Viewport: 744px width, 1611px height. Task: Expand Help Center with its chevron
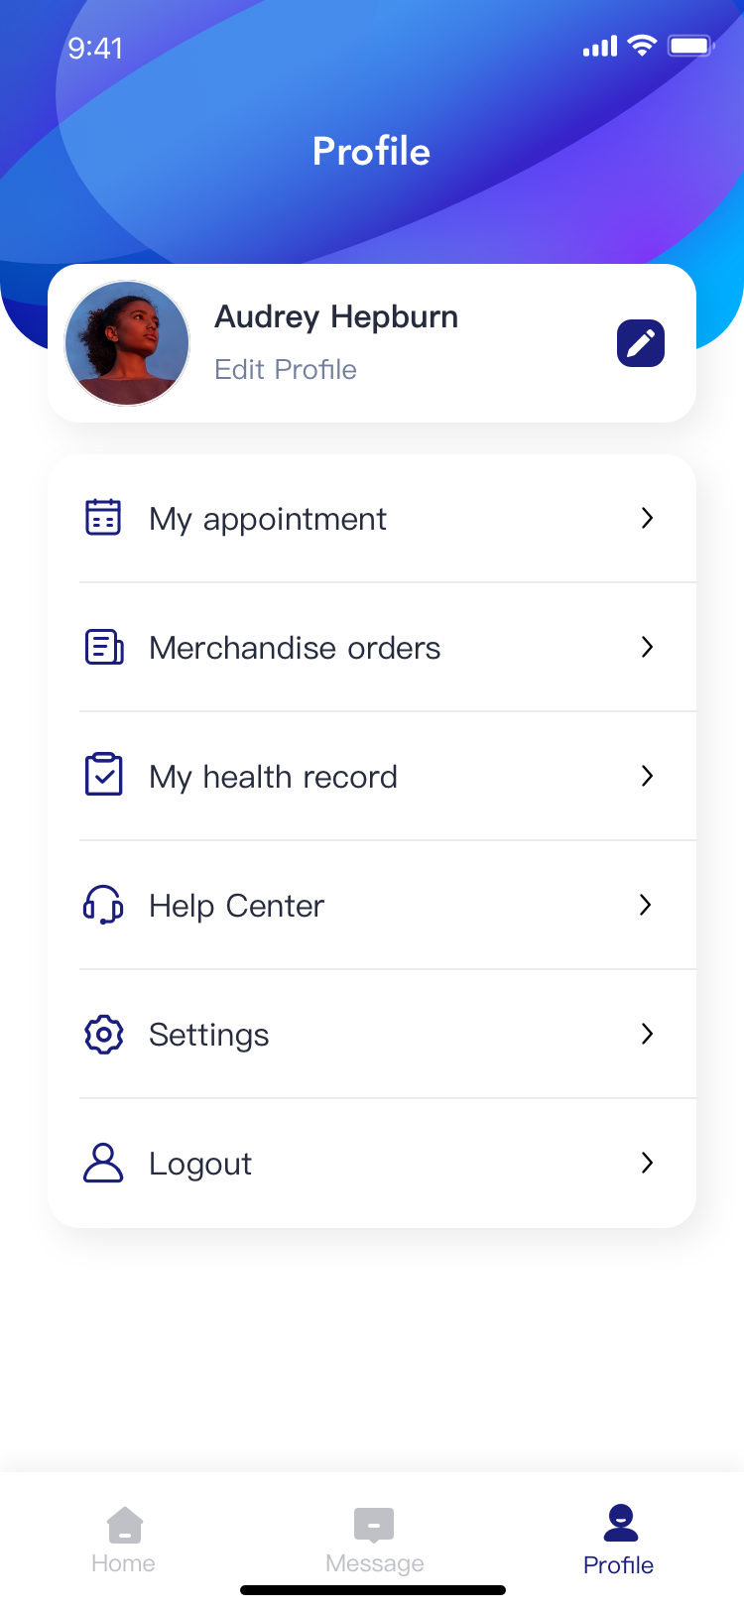pyautogui.click(x=647, y=905)
